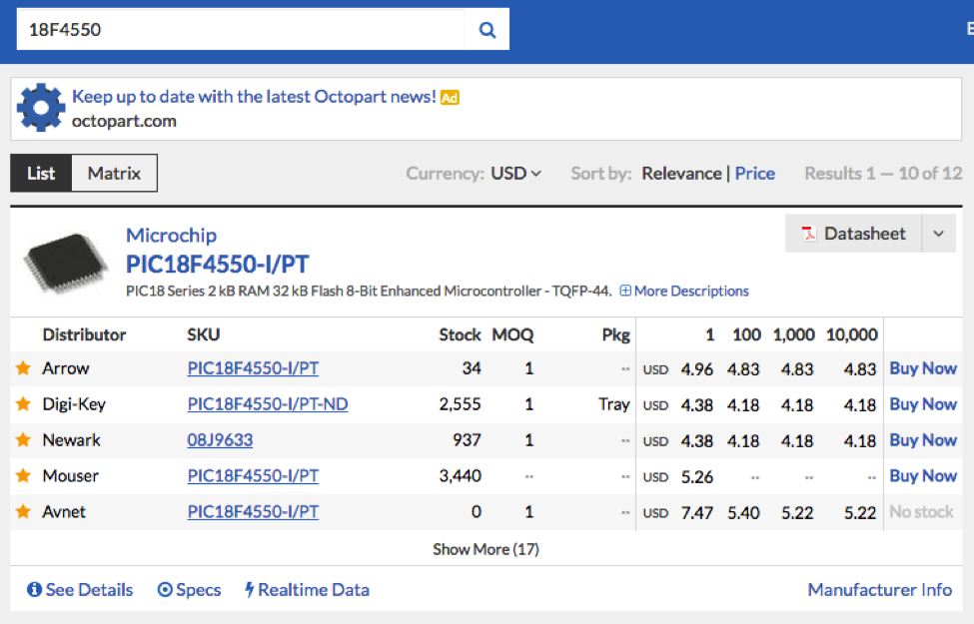The width and height of the screenshot is (974, 624).
Task: Open the Microchip manufacturer link
Action: pos(172,236)
